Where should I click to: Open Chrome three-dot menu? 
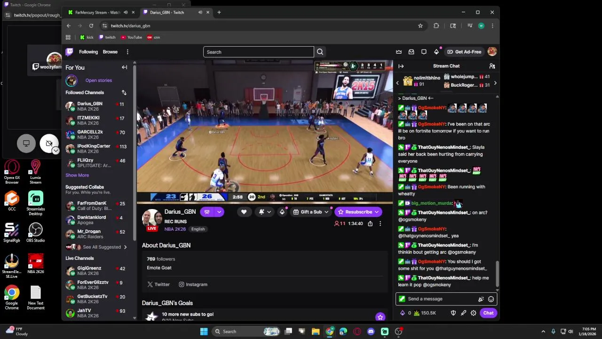click(492, 26)
